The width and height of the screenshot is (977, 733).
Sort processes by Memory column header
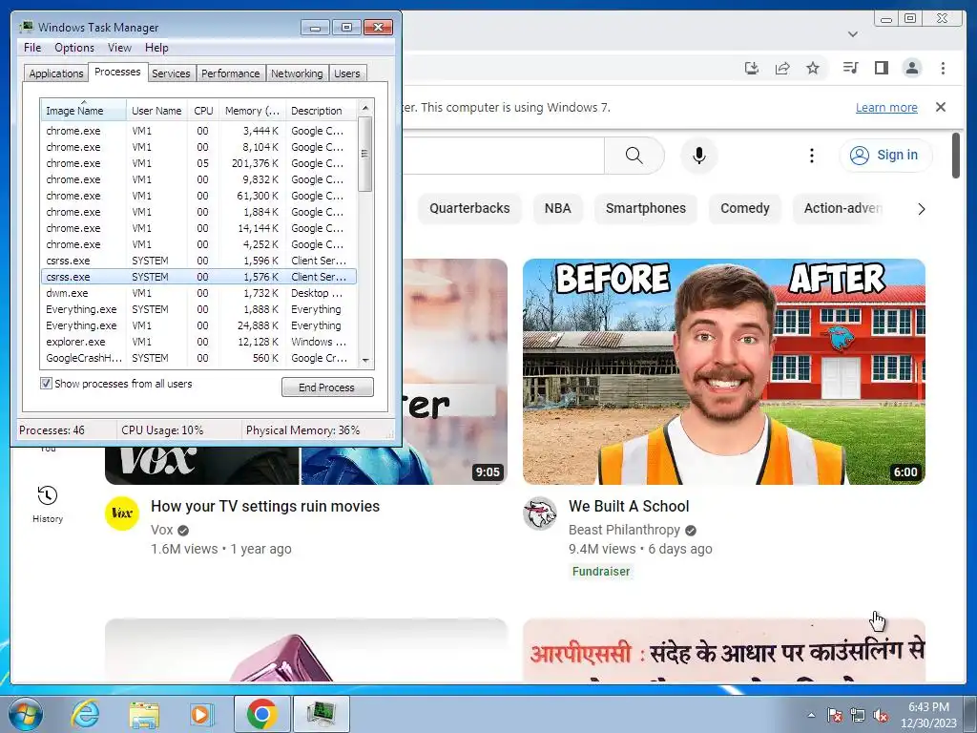252,111
